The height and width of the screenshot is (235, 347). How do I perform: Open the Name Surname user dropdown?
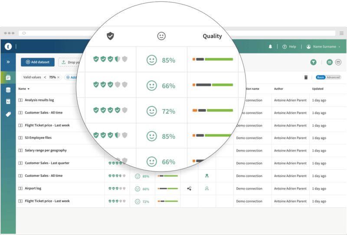[x=323, y=46]
